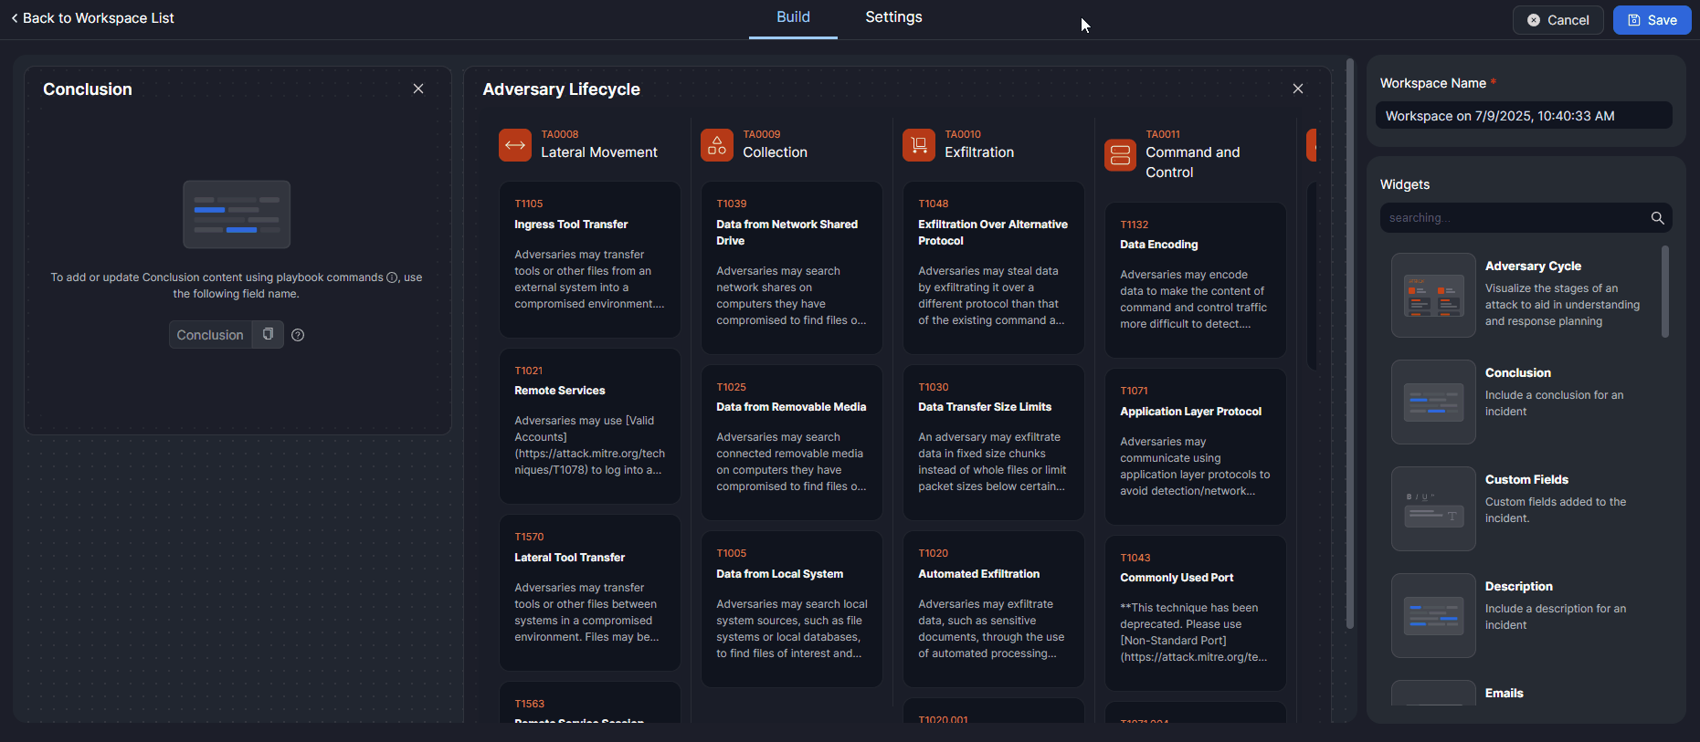Click the Command and Control tactic icon
The image size is (1700, 742).
point(1120,155)
